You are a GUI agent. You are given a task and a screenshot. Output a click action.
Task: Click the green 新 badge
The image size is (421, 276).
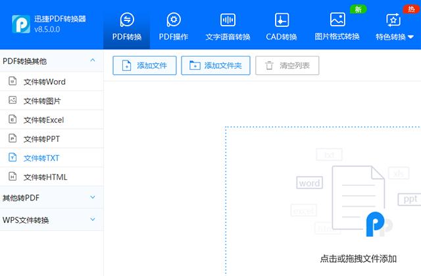(x=359, y=9)
